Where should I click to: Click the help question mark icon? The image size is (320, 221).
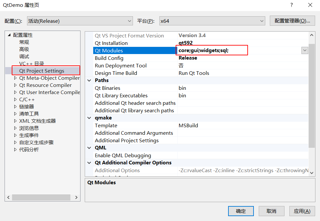291,5
